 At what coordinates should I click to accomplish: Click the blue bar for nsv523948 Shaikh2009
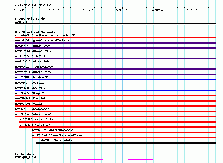click(115, 80)
